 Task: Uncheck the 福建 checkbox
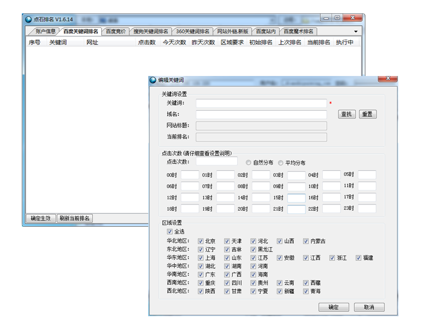pyautogui.click(x=358, y=258)
